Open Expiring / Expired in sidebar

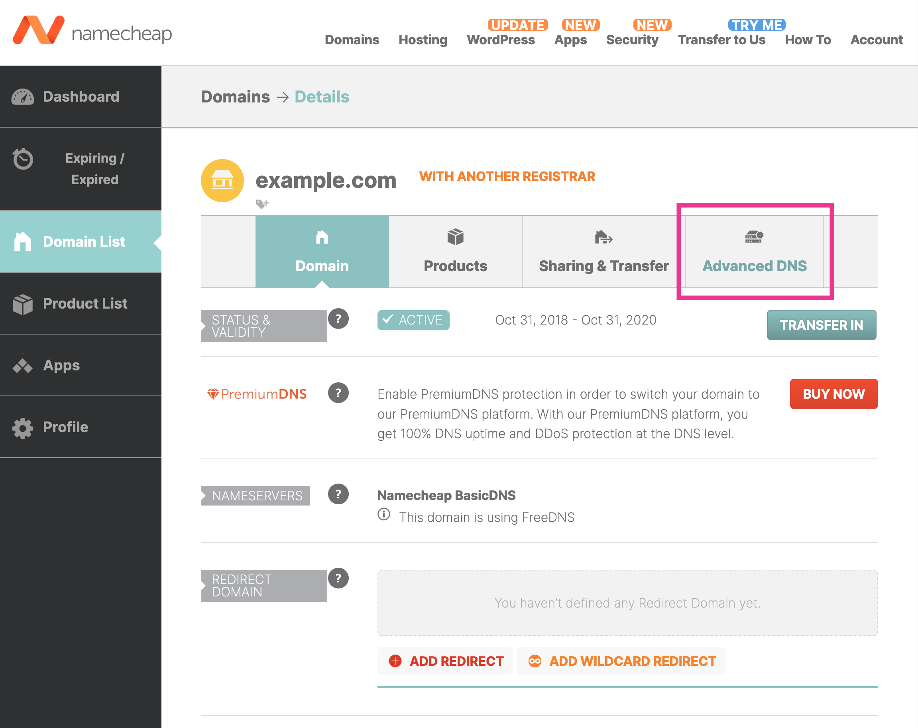[81, 169]
